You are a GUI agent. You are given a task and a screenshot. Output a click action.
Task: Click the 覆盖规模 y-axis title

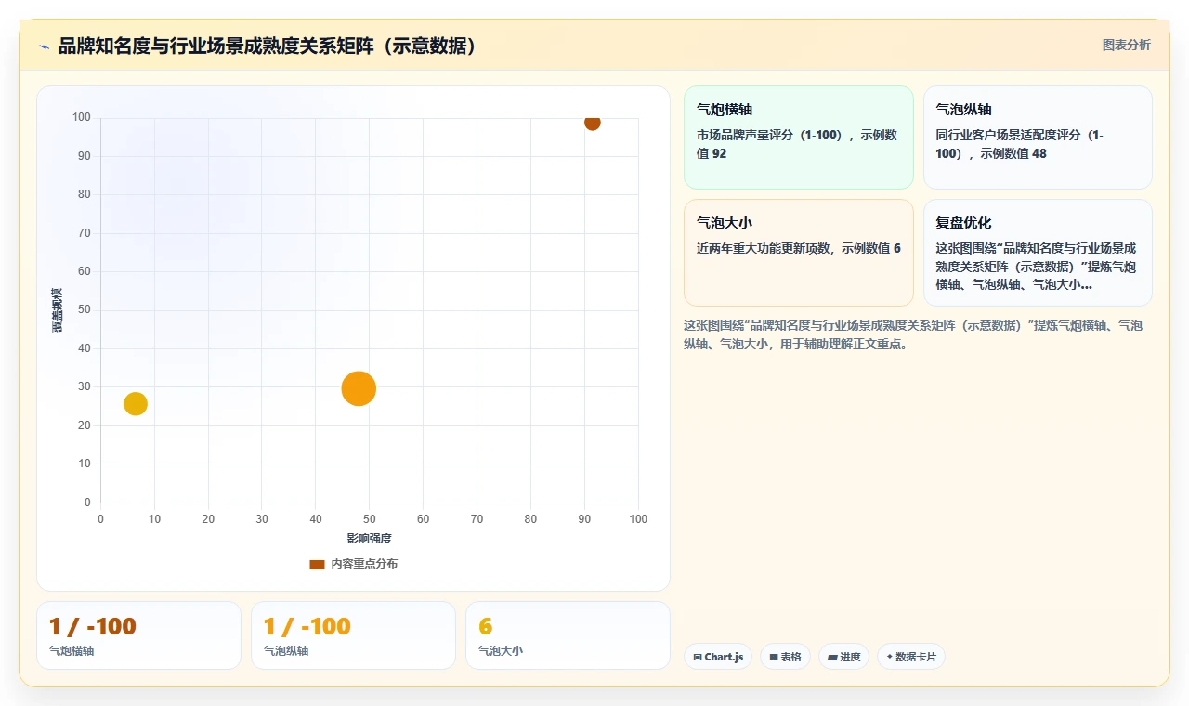click(58, 310)
